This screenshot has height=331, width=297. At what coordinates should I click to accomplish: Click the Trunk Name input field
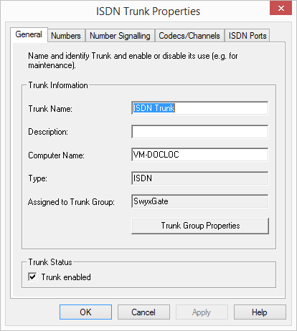tap(200, 108)
